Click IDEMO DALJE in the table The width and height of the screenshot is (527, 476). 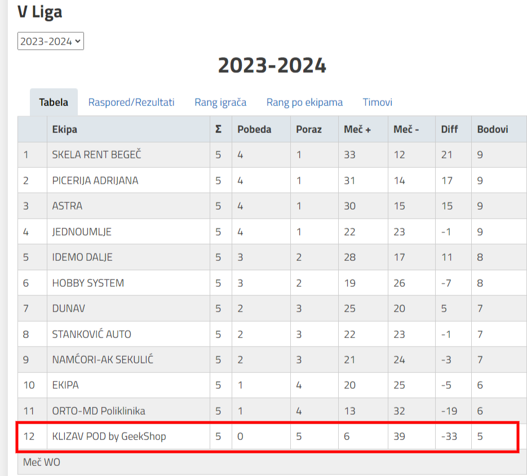[82, 257]
